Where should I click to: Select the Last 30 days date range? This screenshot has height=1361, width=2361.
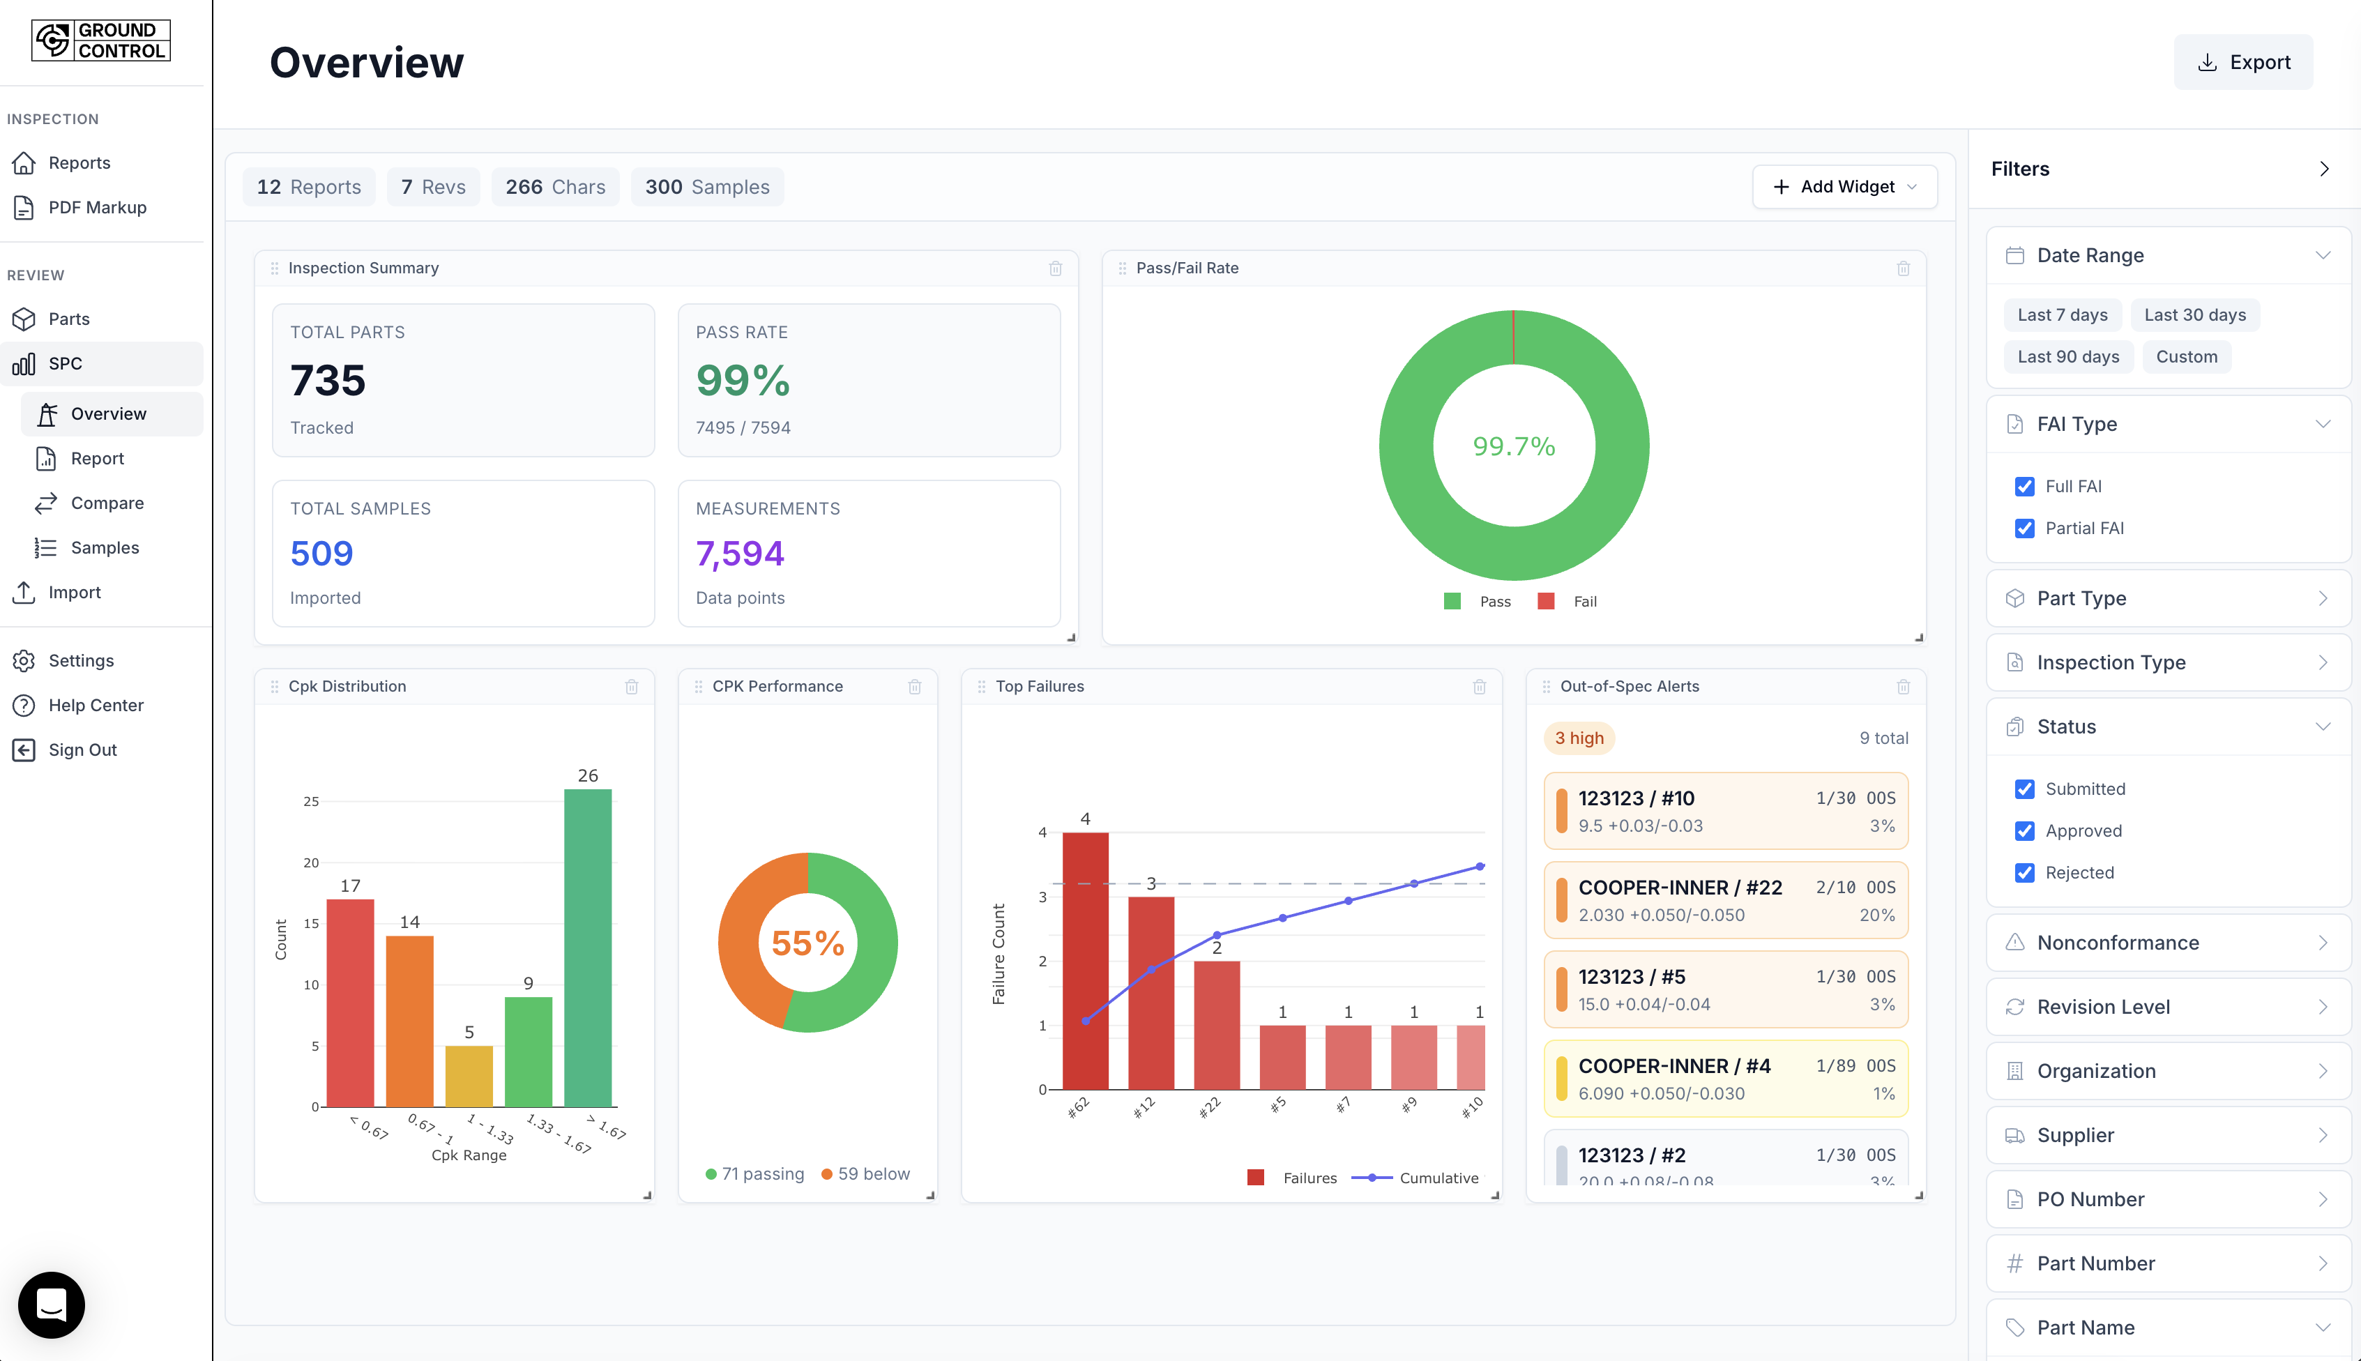[x=2196, y=315]
